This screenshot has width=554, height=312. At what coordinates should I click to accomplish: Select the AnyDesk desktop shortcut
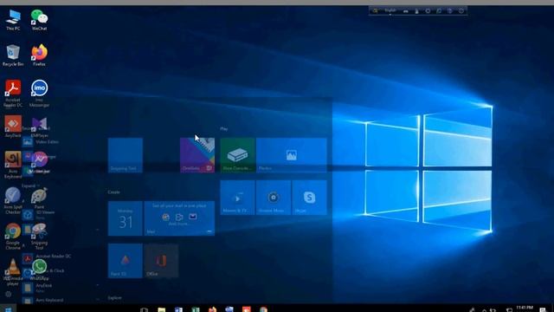13,127
